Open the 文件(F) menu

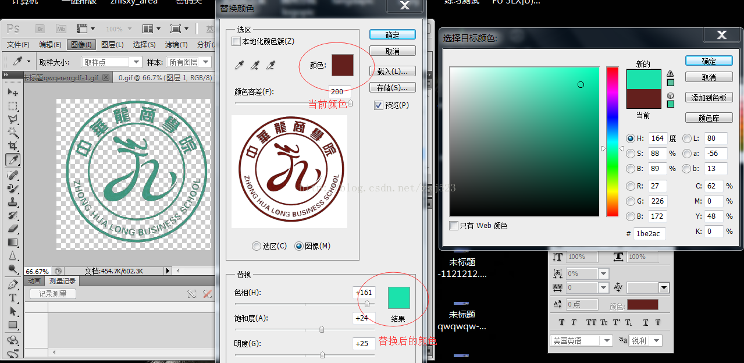(x=18, y=45)
